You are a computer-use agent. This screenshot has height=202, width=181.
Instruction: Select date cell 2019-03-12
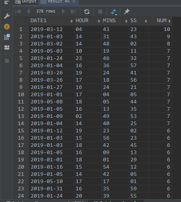point(51,29)
